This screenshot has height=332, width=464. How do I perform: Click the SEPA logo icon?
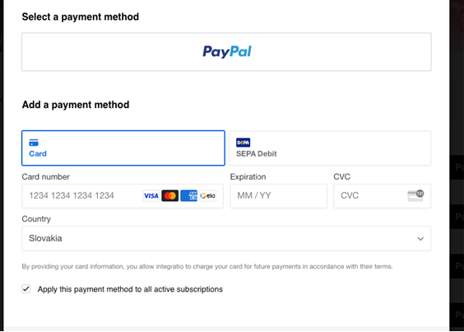pos(243,143)
